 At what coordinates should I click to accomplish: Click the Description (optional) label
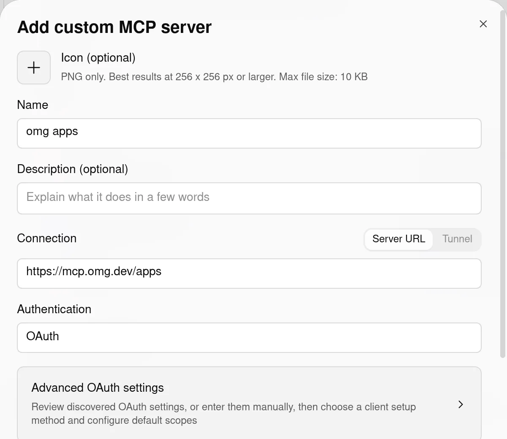tap(72, 169)
